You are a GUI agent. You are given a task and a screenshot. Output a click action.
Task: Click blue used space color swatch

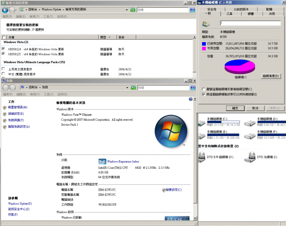(x=204, y=44)
